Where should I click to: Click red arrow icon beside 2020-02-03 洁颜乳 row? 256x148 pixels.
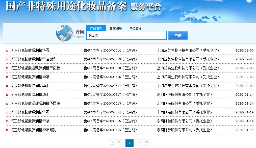click(7, 59)
